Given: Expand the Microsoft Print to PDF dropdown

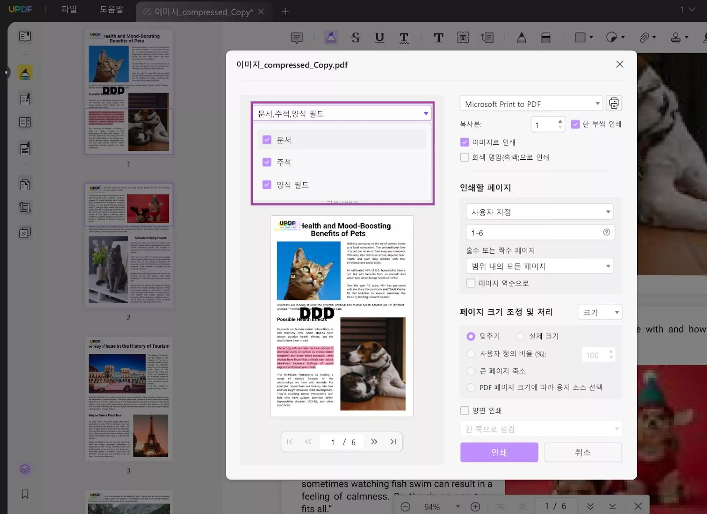Looking at the screenshot, I should (531, 104).
